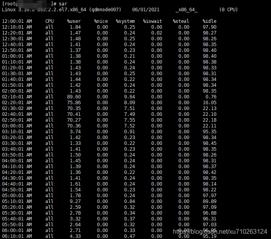Click the 03:30:01 AM timestamp
The width and height of the screenshot is (271, 239).
point(17,143)
